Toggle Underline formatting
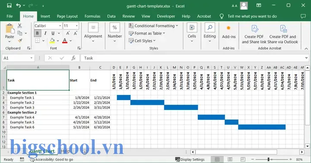Image resolution: width=311 pixels, height=163 pixels. coord(53,33)
